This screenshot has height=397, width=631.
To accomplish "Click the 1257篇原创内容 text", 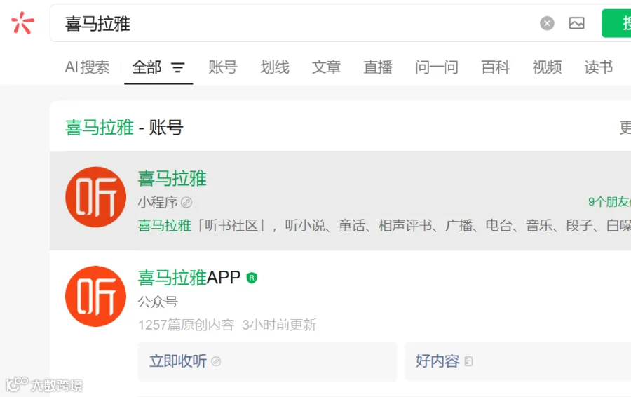I will 186,325.
